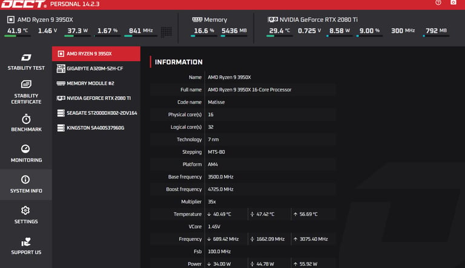Viewport: 465px width, 268px height.
Task: Click Technology value 7 nm
Action: (213, 139)
